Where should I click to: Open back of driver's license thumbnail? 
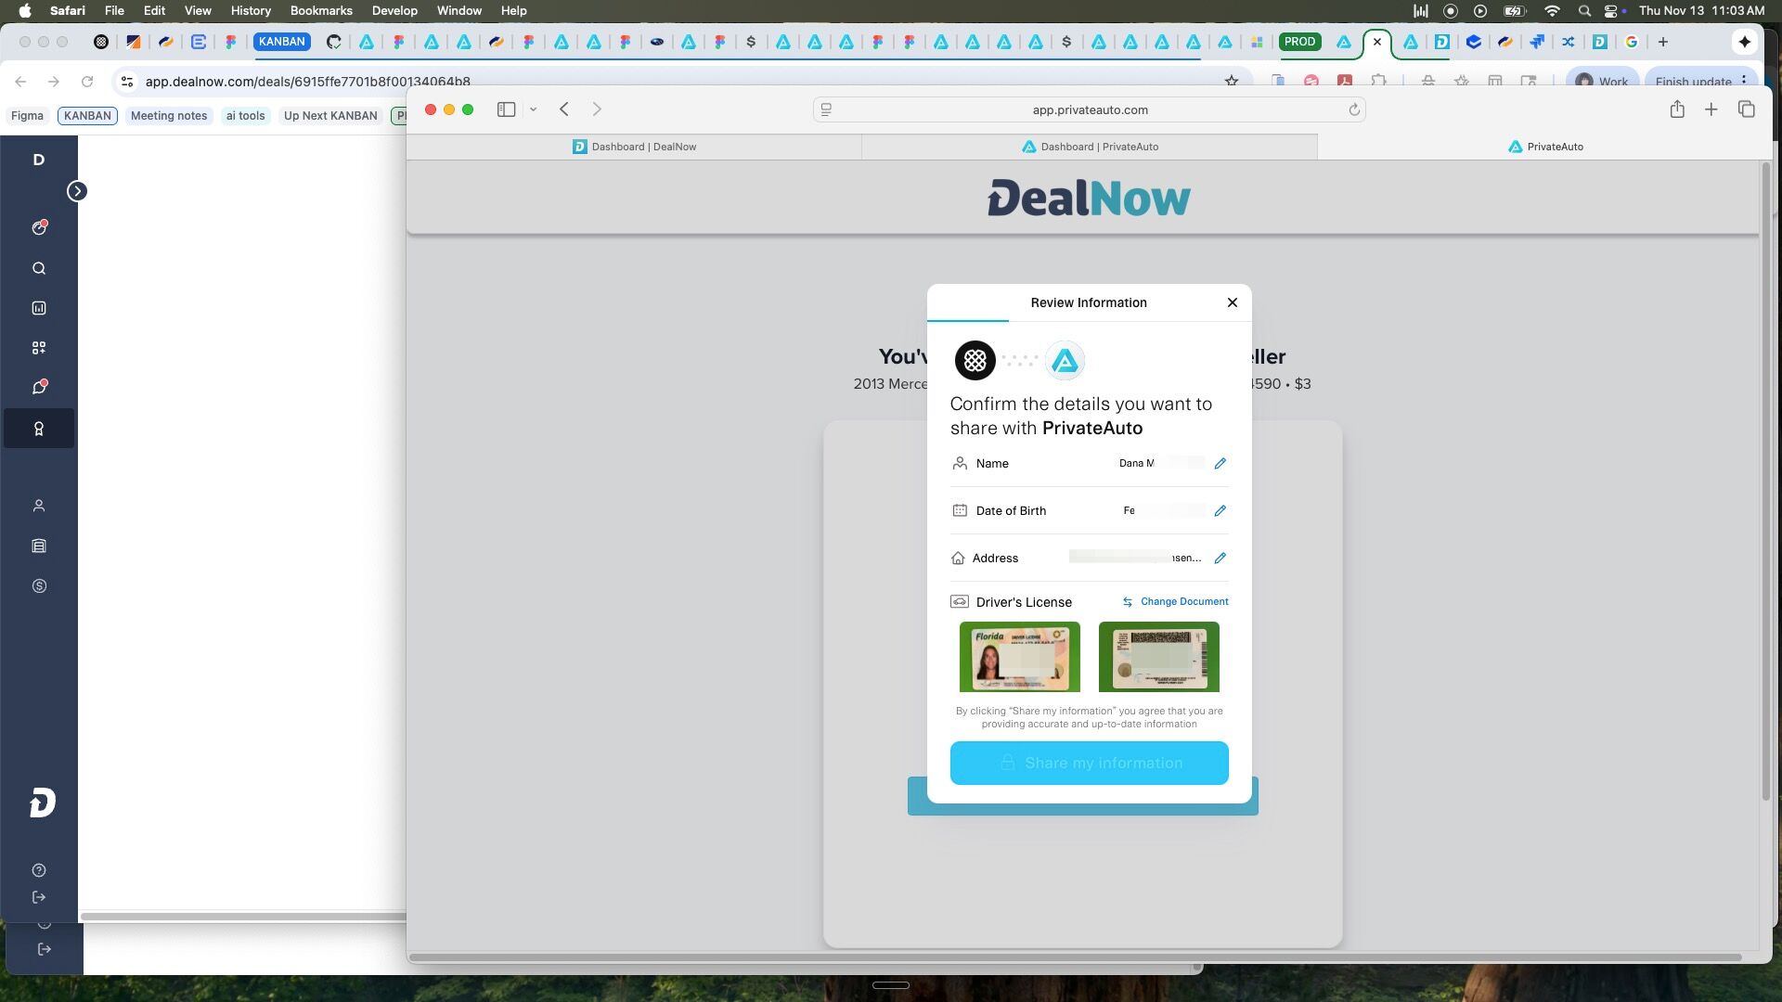(x=1158, y=657)
